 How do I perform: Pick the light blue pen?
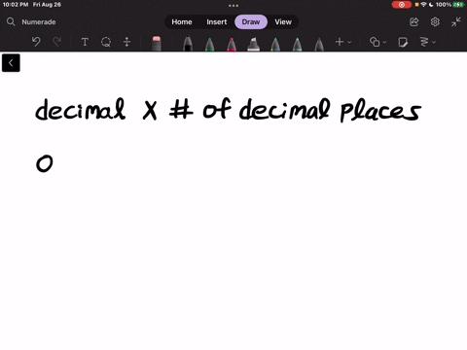pyautogui.click(x=297, y=44)
